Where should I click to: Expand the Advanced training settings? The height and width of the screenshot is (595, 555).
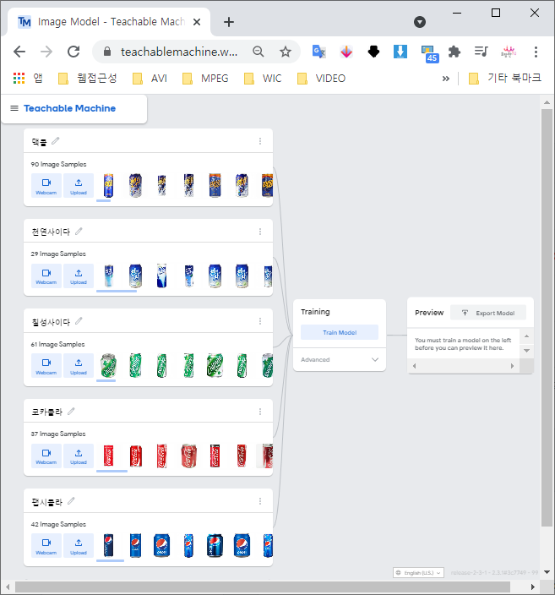[x=340, y=359]
